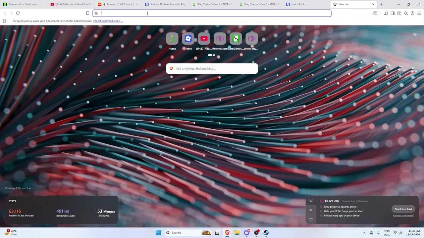This screenshot has height=238, width=424.
Task: Click the microphone tray icon
Action: 379,233
